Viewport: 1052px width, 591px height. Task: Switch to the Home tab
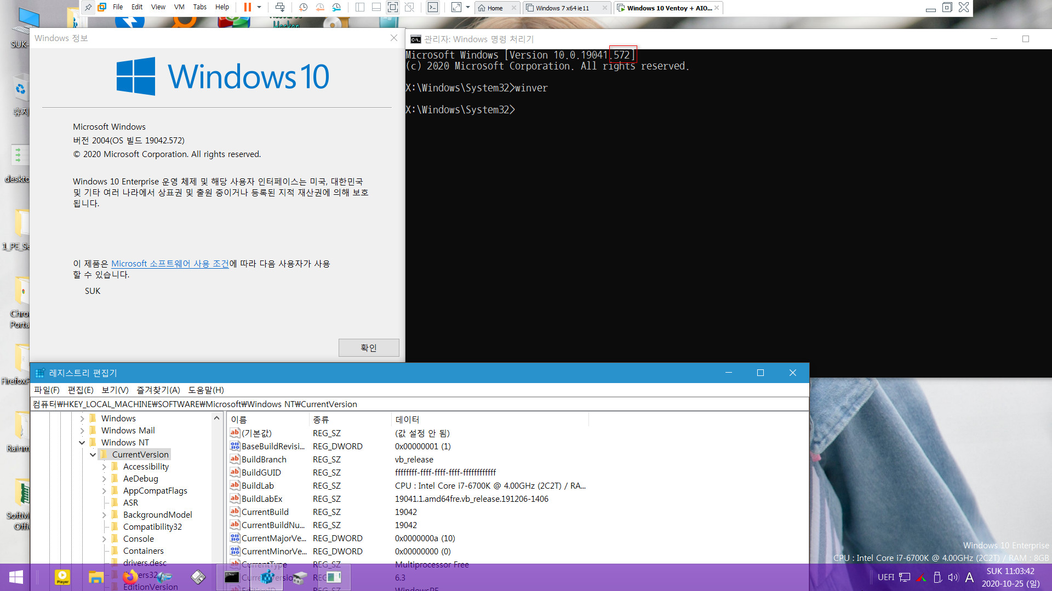click(x=495, y=8)
